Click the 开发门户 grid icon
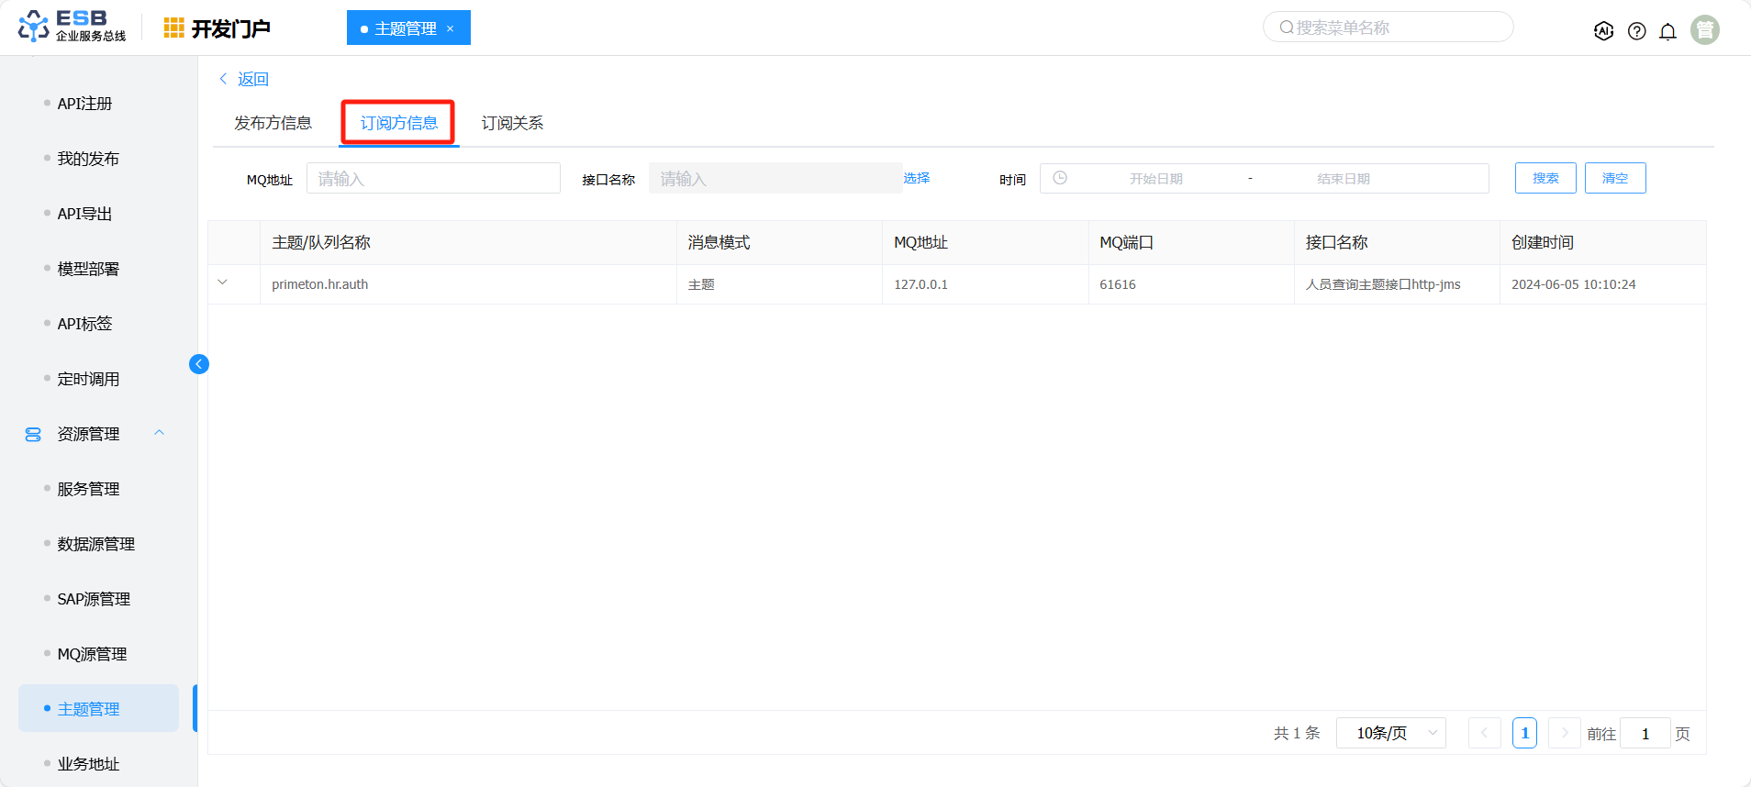Viewport: 1751px width, 787px height. coord(173,28)
